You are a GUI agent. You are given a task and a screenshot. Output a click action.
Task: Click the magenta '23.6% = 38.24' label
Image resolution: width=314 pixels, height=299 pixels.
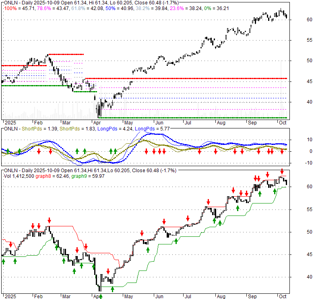[x=186, y=8]
